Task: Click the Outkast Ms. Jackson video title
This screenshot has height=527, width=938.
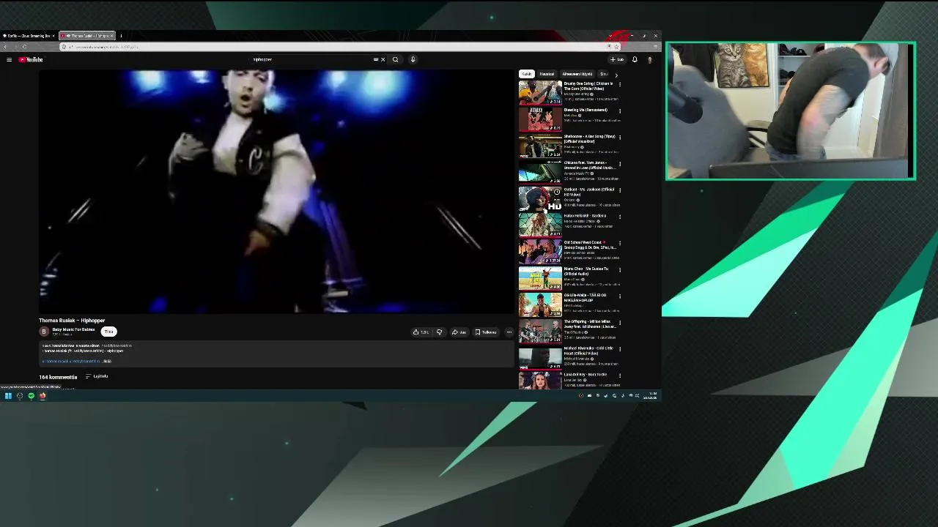Action: pos(589,192)
